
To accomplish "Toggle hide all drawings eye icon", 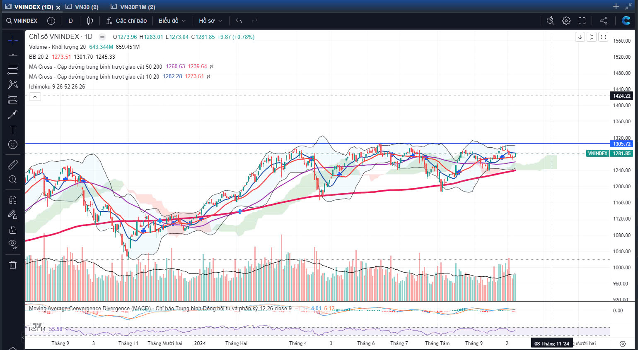I will click(13, 244).
